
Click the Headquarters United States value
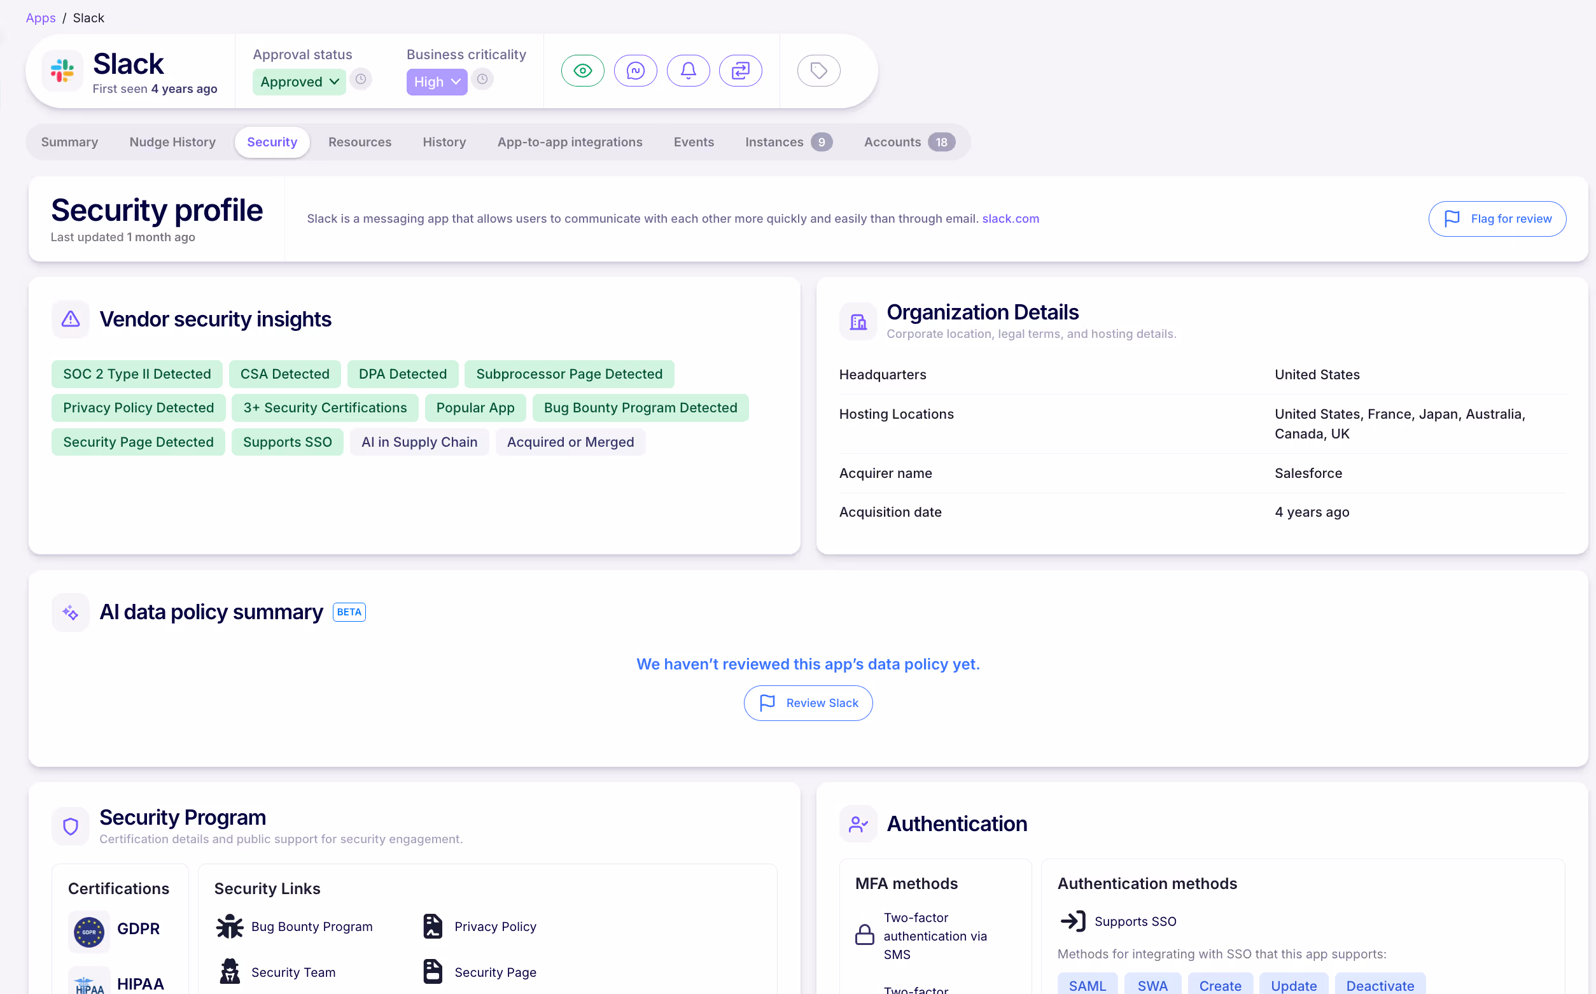(1317, 375)
